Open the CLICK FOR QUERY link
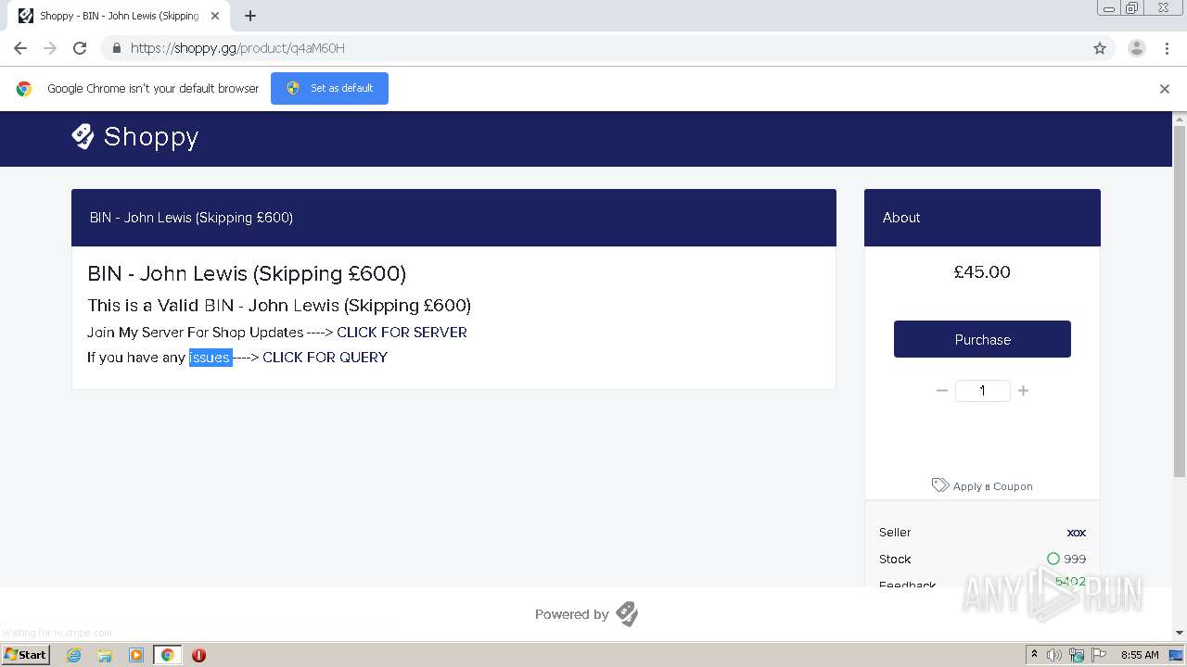Viewport: 1187px width, 667px height. pyautogui.click(x=325, y=357)
